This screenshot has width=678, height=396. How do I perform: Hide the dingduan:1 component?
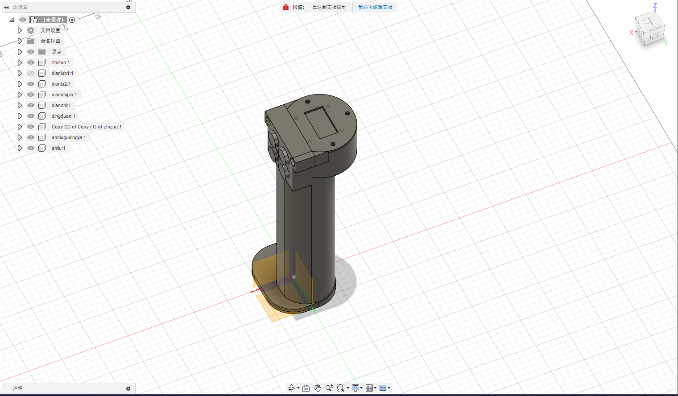pos(31,116)
